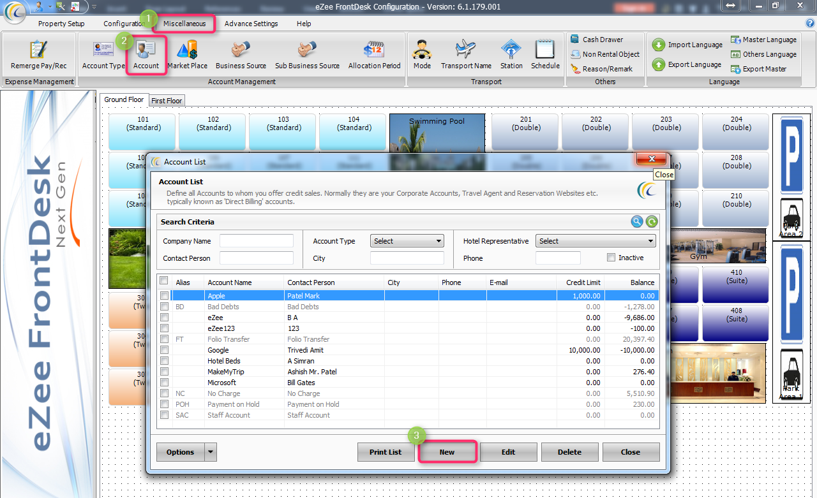
Task: Open Sub Business Source icon
Action: tap(307, 55)
